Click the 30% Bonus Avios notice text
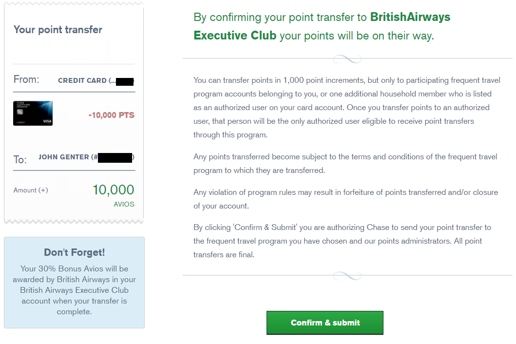Screen dimensions: 516x344 (74, 290)
